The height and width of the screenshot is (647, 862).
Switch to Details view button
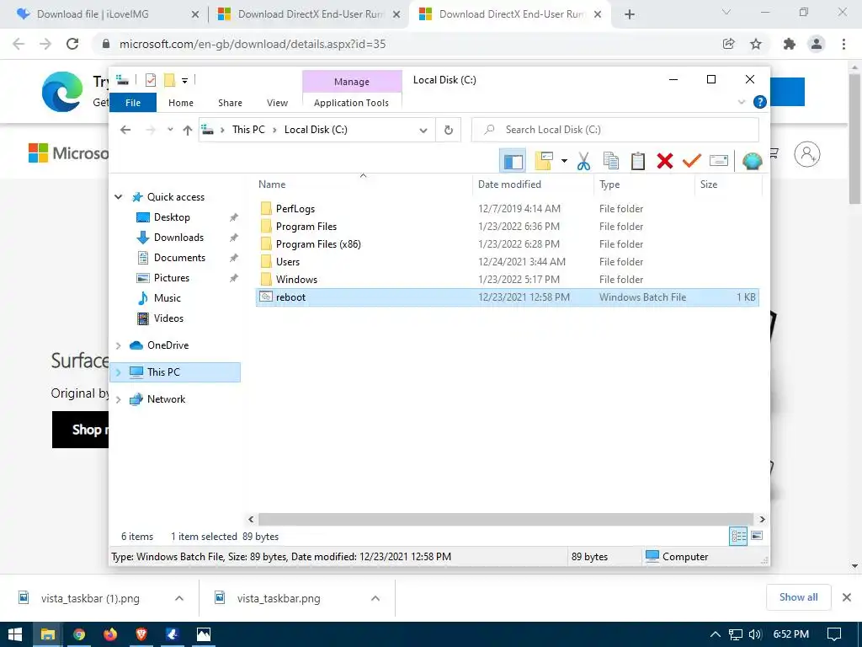click(737, 536)
